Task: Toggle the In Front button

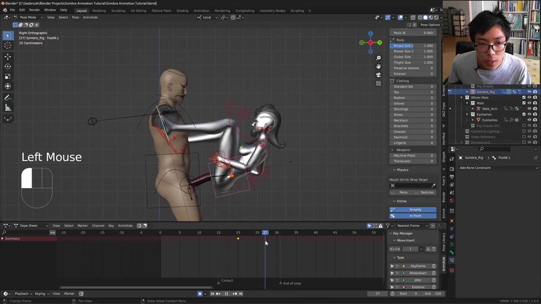Action: pos(415,216)
